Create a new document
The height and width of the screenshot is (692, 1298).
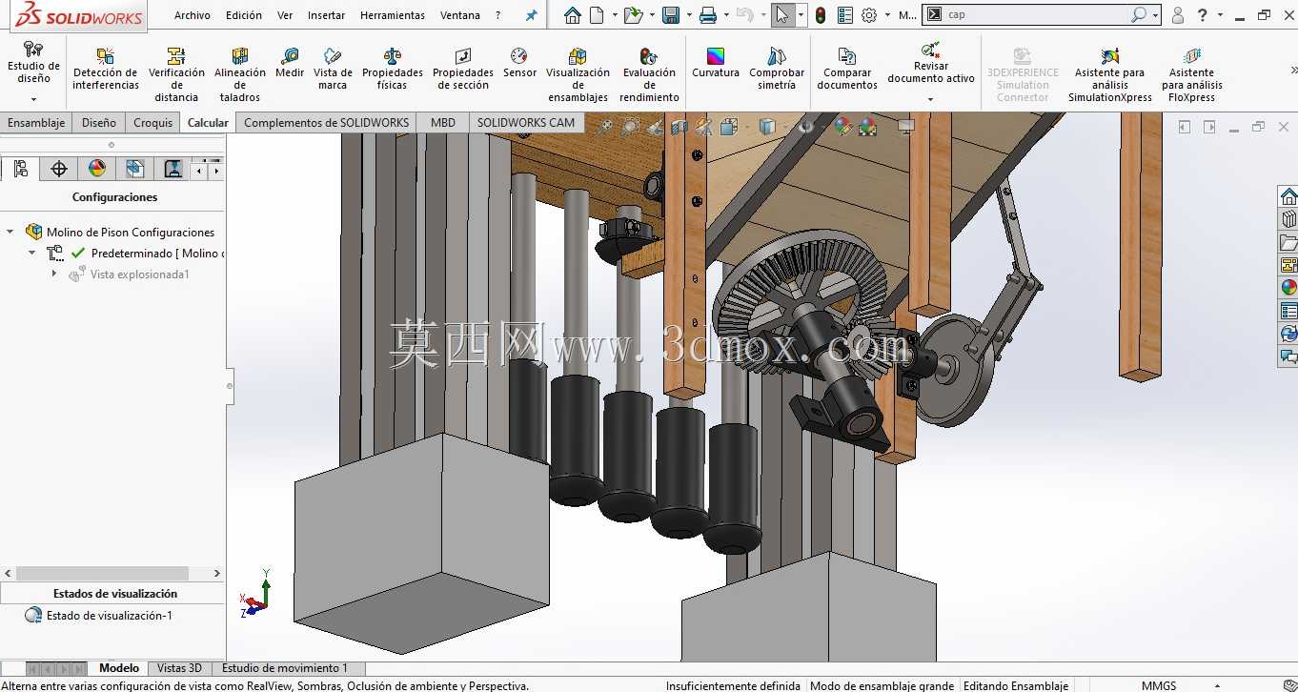598,15
